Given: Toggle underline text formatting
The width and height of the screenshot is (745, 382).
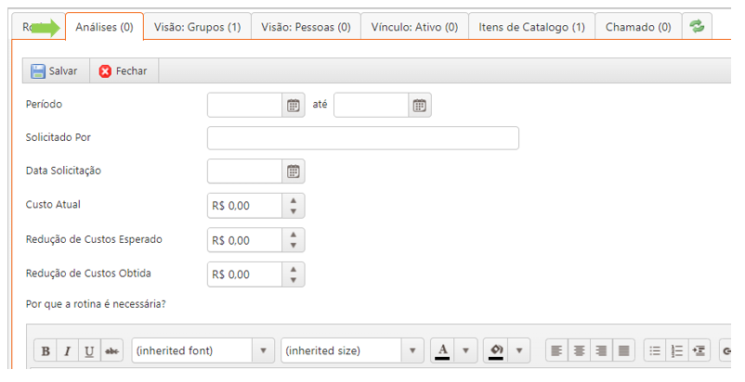Looking at the screenshot, I should click(90, 351).
